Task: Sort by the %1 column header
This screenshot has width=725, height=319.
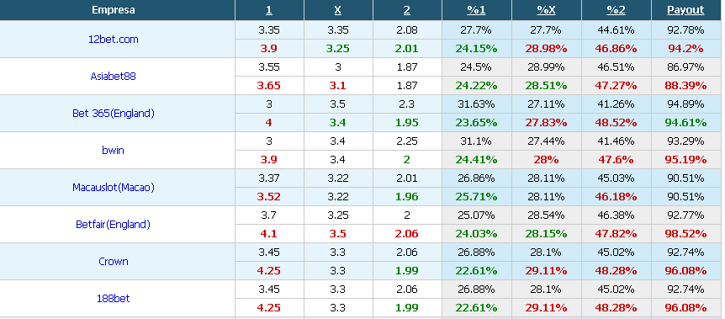Action: click(476, 10)
